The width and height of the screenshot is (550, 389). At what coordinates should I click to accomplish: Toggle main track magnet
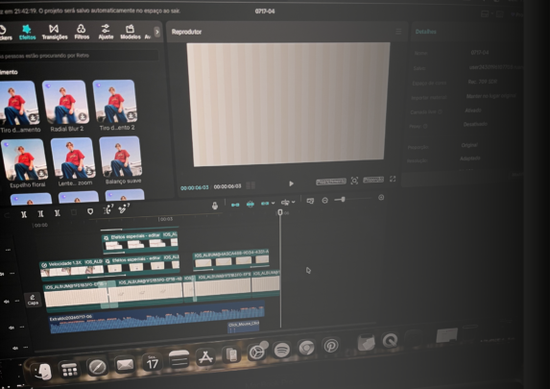click(235, 205)
